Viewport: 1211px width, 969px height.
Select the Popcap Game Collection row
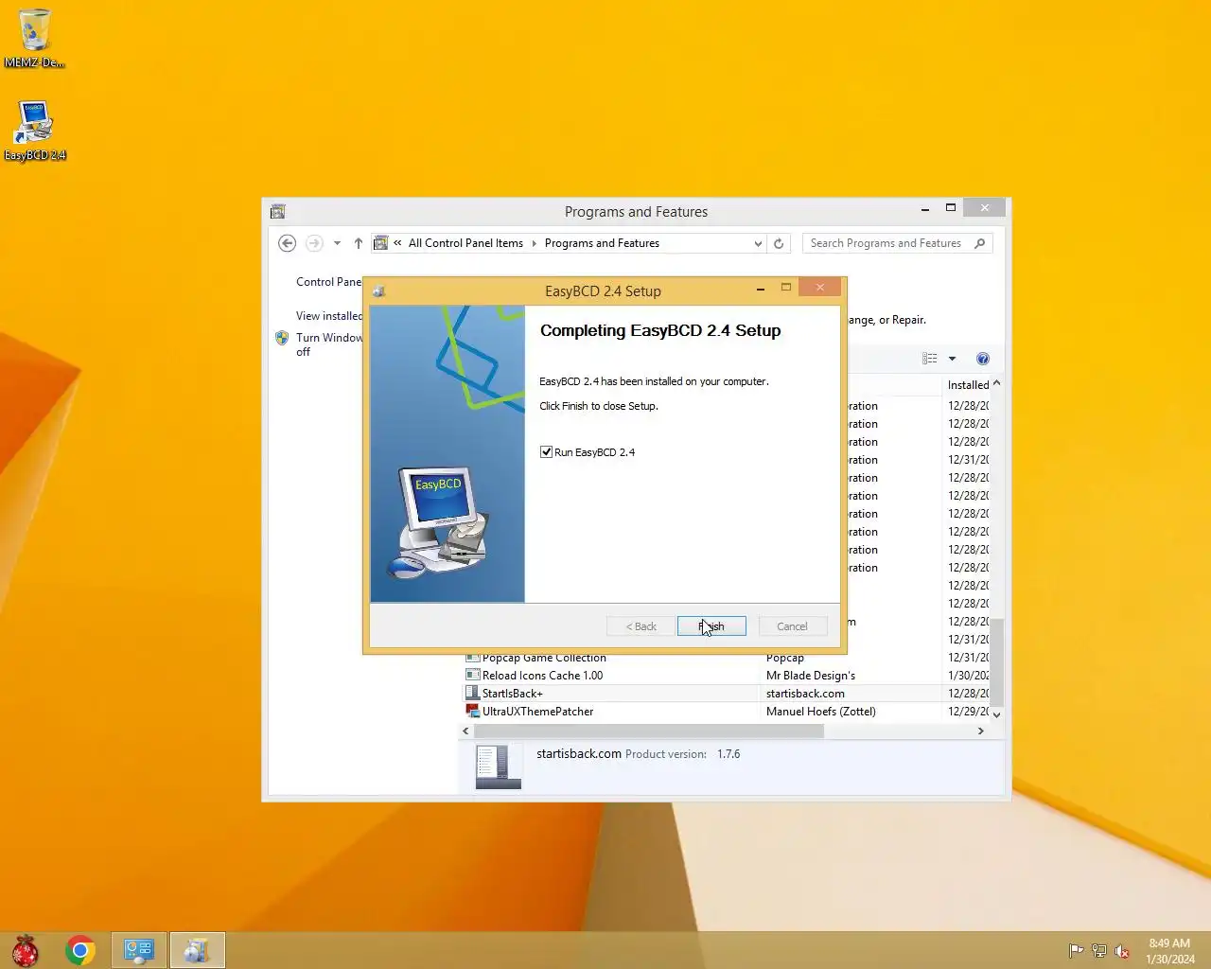point(726,658)
